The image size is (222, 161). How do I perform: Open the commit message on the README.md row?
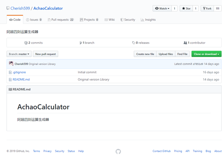coord(94,79)
